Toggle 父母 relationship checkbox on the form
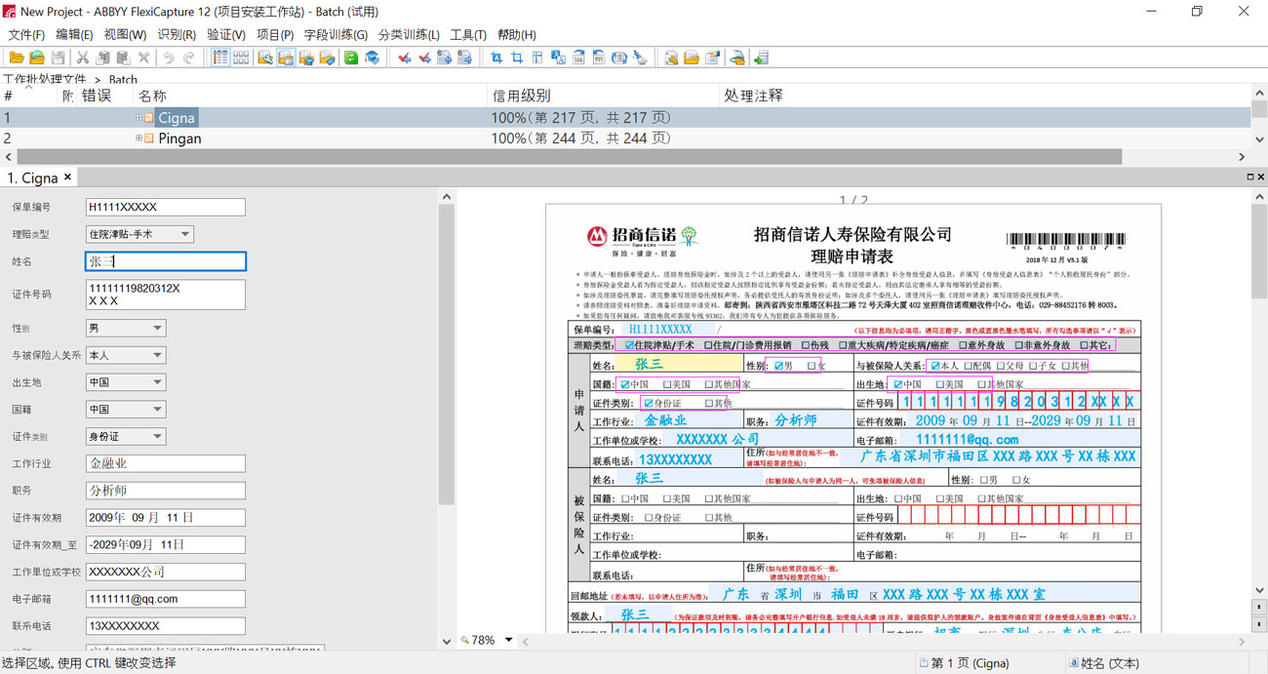1268x674 pixels. point(1001,366)
